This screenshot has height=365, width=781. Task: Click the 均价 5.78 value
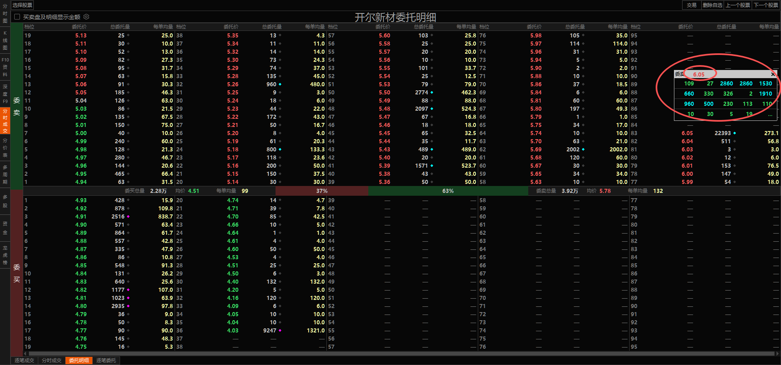click(605, 191)
